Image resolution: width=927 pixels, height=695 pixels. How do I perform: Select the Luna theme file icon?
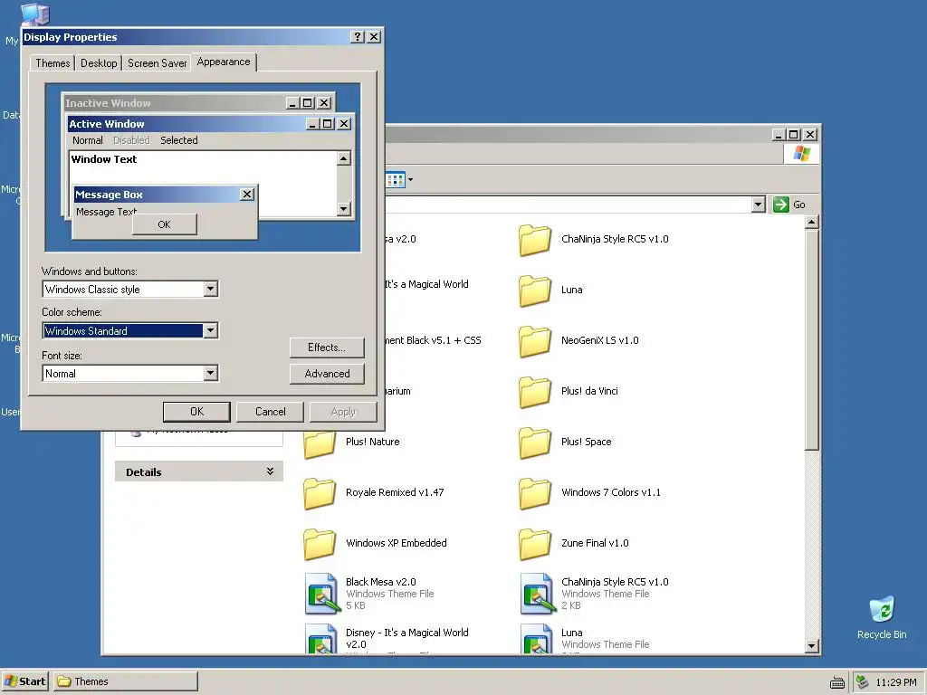pos(538,639)
